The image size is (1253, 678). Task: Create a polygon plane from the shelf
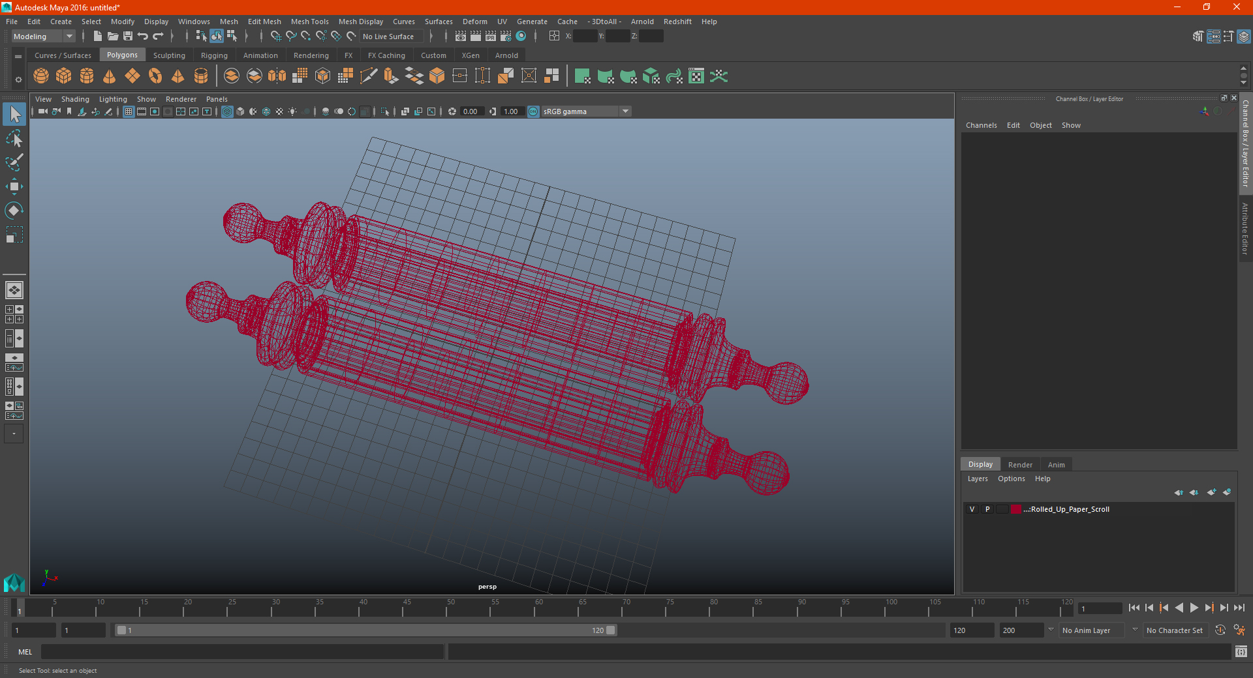(x=132, y=76)
